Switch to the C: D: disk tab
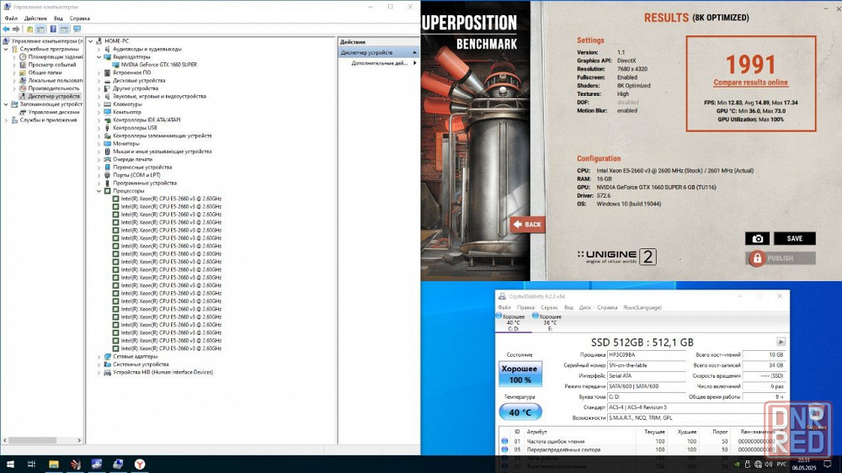842x473 pixels. pyautogui.click(x=513, y=322)
